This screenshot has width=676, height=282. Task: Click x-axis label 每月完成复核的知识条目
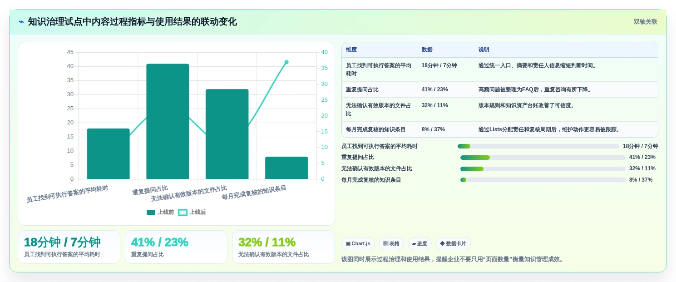254,193
